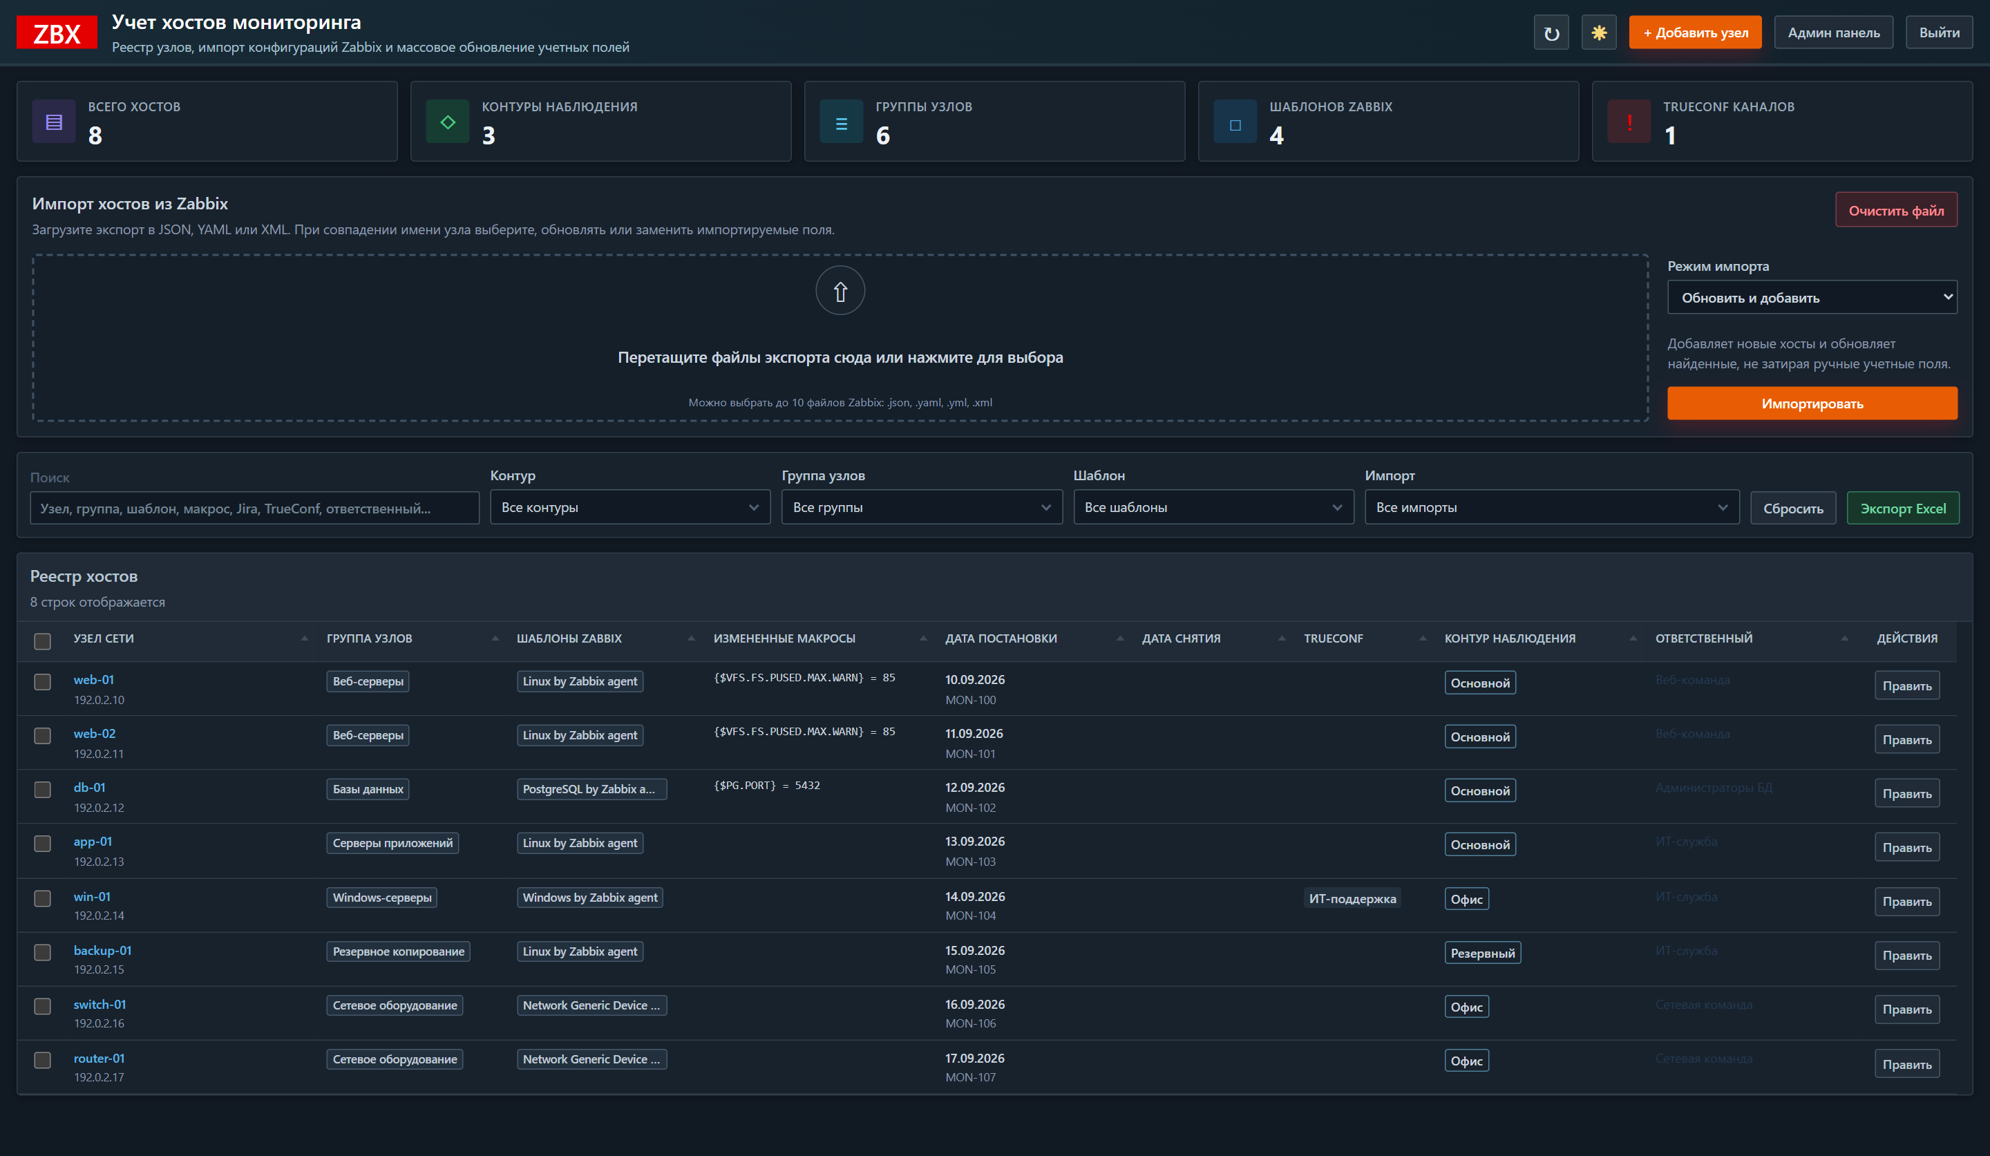Sort by Шаблоны Zabbix column arrow
This screenshot has height=1156, width=1990.
click(691, 638)
